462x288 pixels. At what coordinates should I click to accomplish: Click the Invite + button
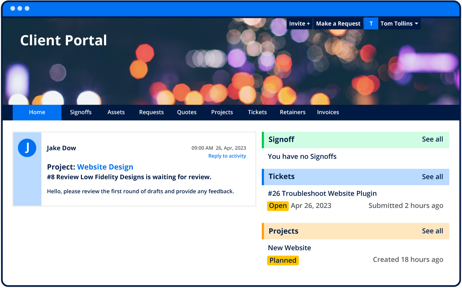click(x=299, y=24)
